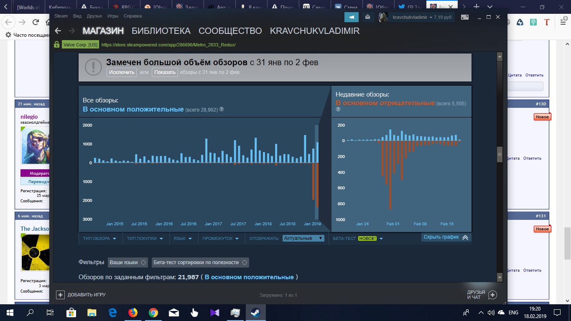Click the green padlock security icon
Image resolution: width=571 pixels, height=321 pixels.
point(57,45)
